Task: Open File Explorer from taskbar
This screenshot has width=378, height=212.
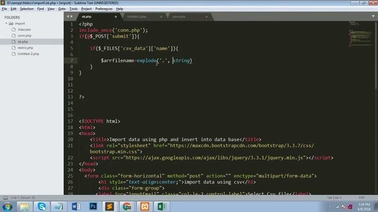Action: coord(24,207)
